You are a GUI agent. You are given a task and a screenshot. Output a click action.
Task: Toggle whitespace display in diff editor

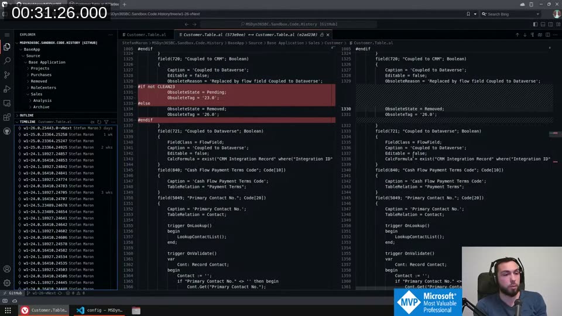(532, 35)
